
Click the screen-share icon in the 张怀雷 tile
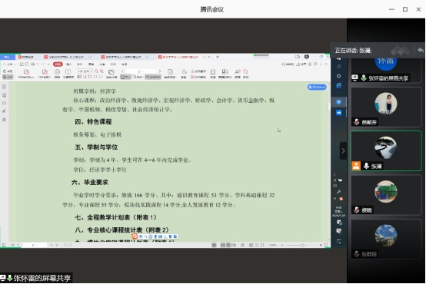point(354,78)
